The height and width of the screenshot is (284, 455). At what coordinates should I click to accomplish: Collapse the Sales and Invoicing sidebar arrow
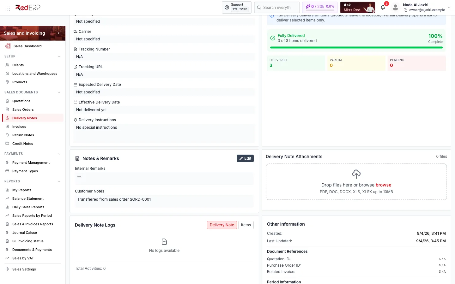(x=59, y=33)
